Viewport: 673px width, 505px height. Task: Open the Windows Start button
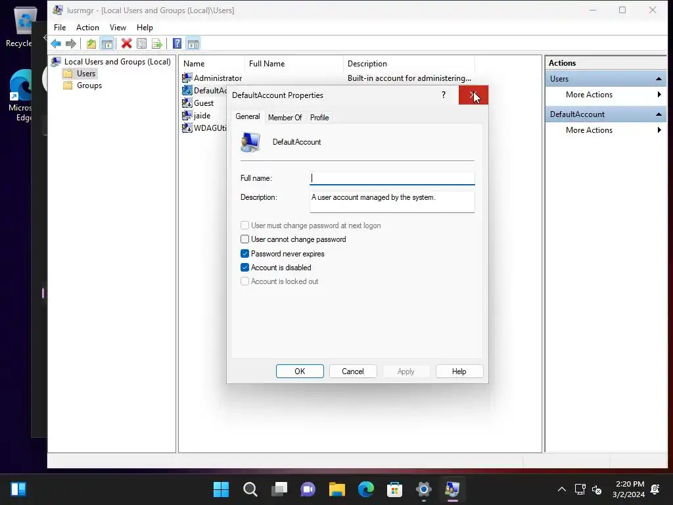coord(221,489)
